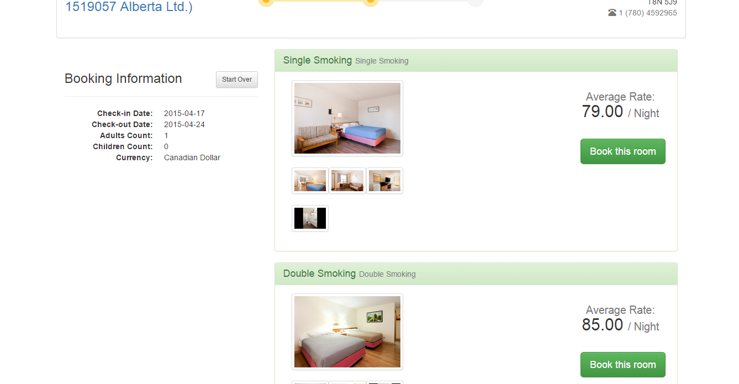Image resolution: width=739 pixels, height=384 pixels.
Task: Click the telephone icon beside the phone number
Action: coord(612,13)
